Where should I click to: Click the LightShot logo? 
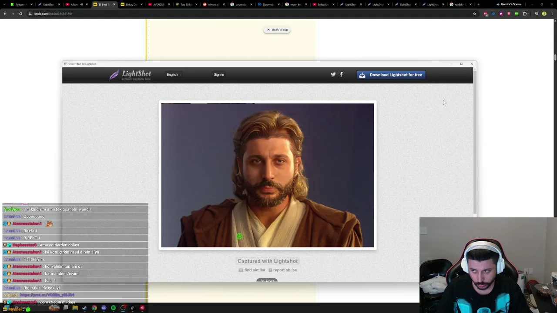130,75
